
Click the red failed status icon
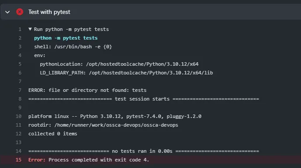[20, 12]
